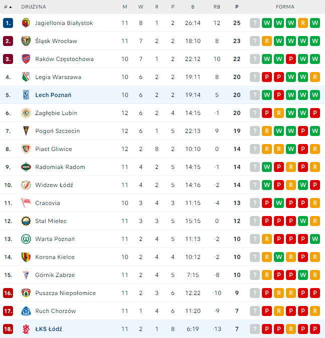Click the Raków Częstochowa crest icon
Screen dimensions: 325x338
click(x=26, y=59)
